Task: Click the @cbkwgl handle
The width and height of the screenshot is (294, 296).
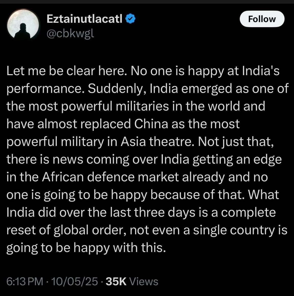Action: pos(70,34)
